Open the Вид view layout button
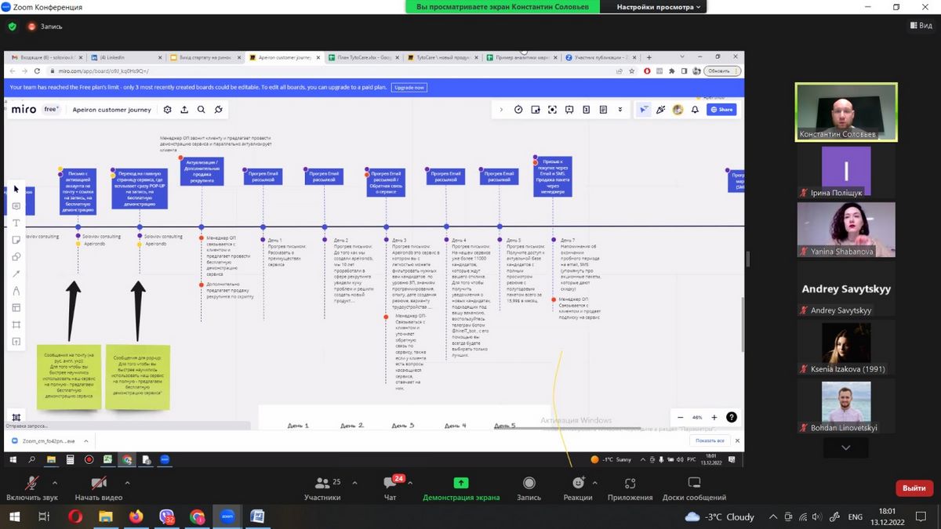941x529 pixels. tap(921, 26)
